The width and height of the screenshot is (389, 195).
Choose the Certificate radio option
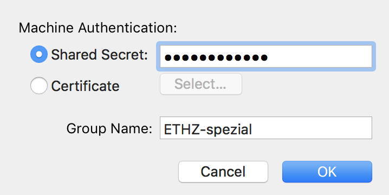39,86
